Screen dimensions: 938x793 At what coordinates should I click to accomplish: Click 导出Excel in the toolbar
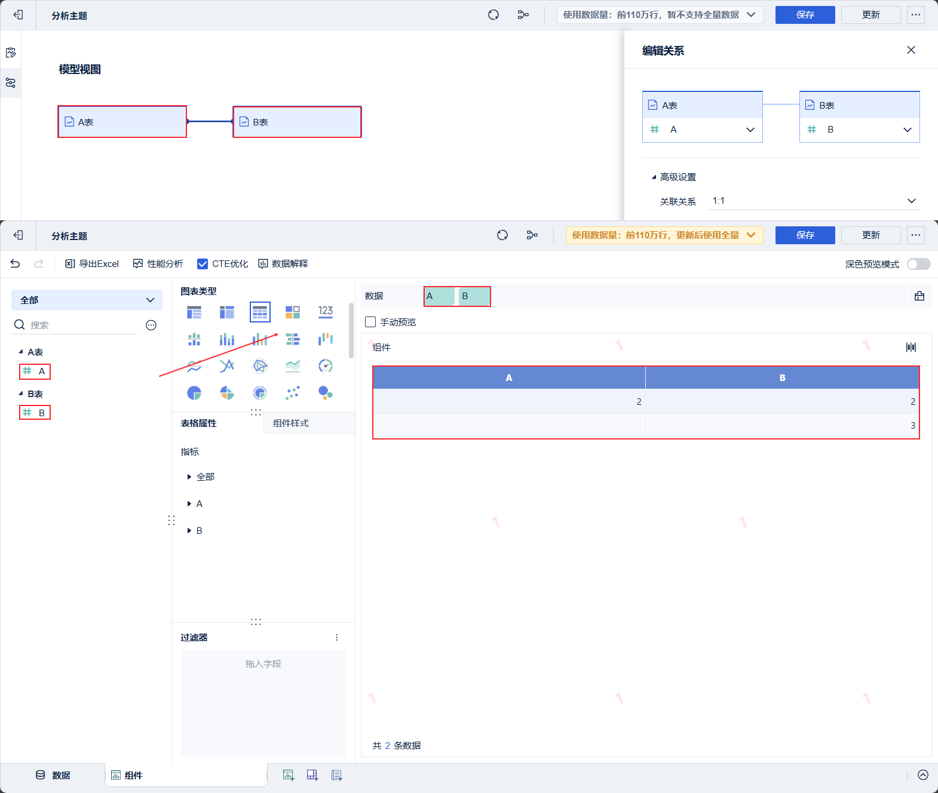coord(92,264)
